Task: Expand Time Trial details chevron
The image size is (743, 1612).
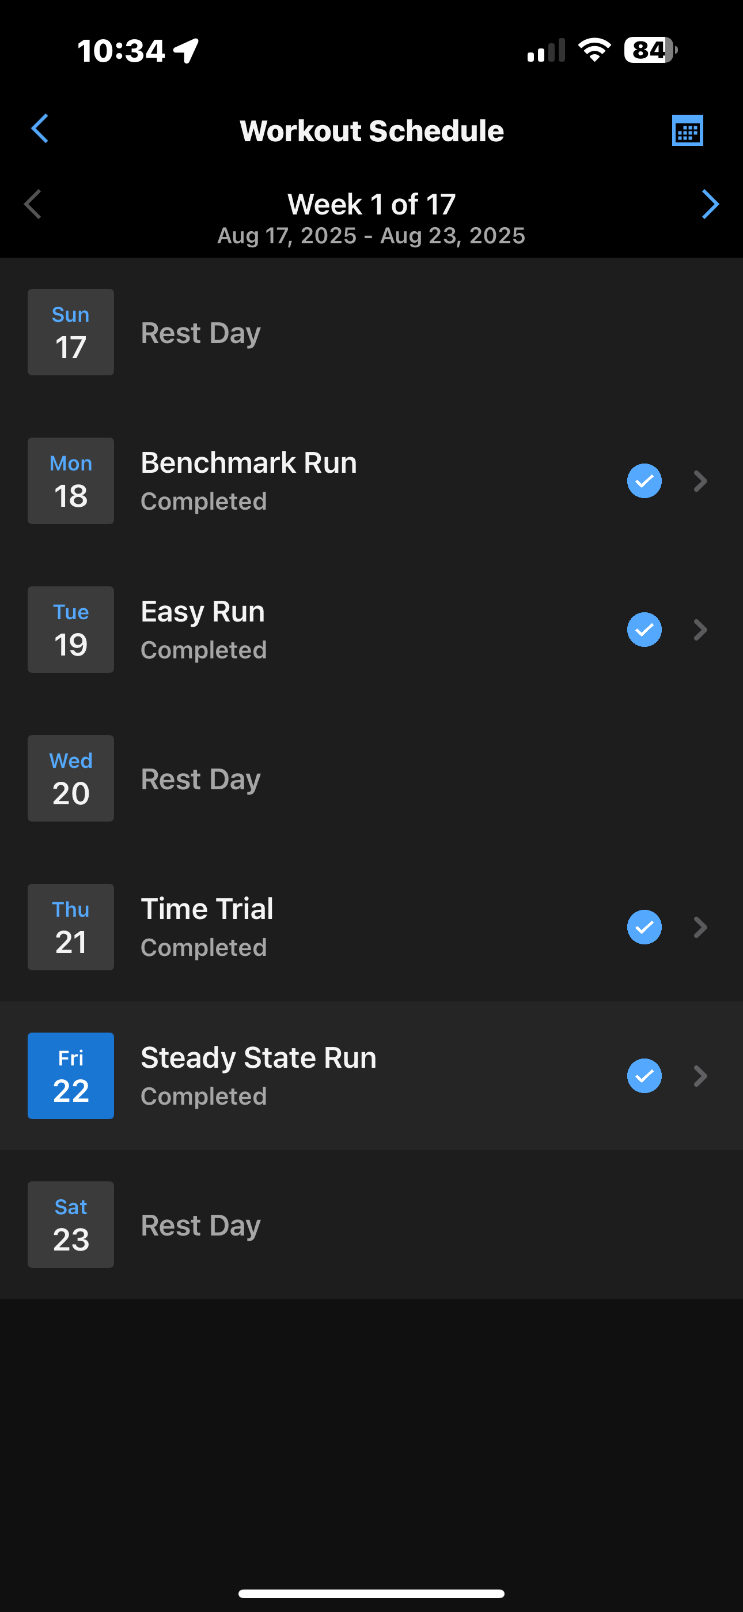Action: coord(700,928)
